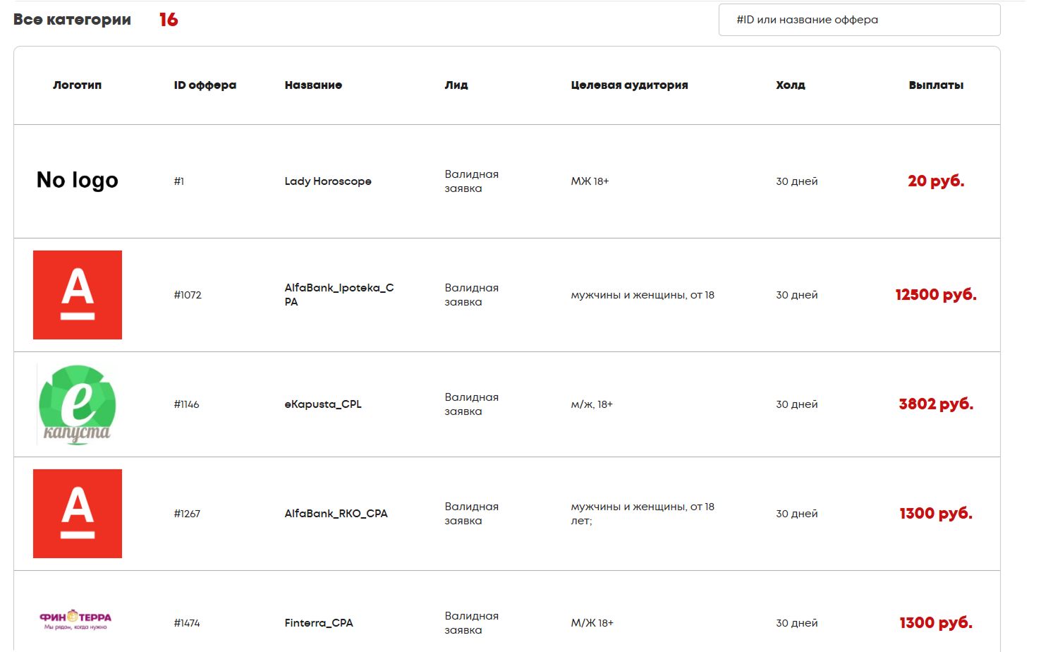Image resolution: width=1041 pixels, height=652 pixels.
Task: Click the AlfaBank logo for offer #1072
Action: tap(78, 295)
